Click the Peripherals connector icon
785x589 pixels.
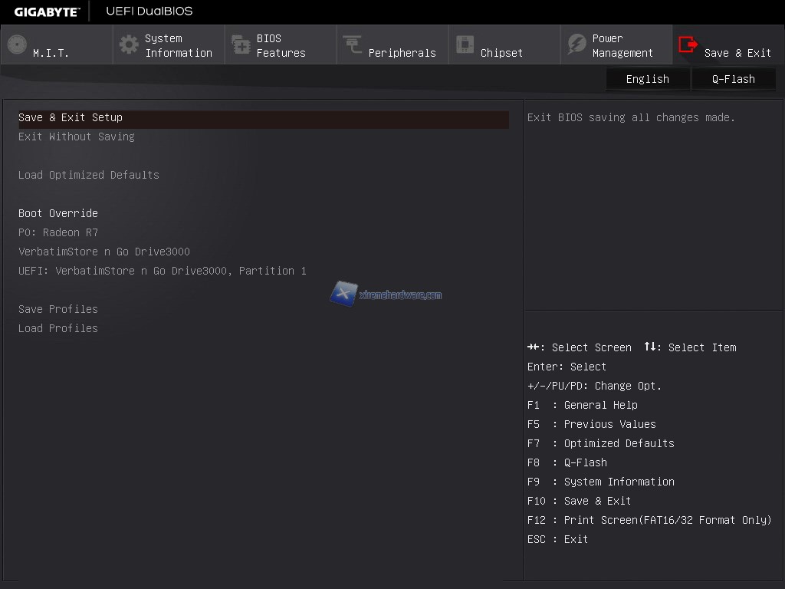point(353,45)
